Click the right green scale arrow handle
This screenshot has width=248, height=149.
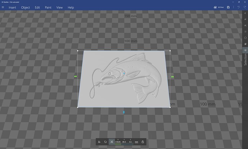[x=173, y=77]
